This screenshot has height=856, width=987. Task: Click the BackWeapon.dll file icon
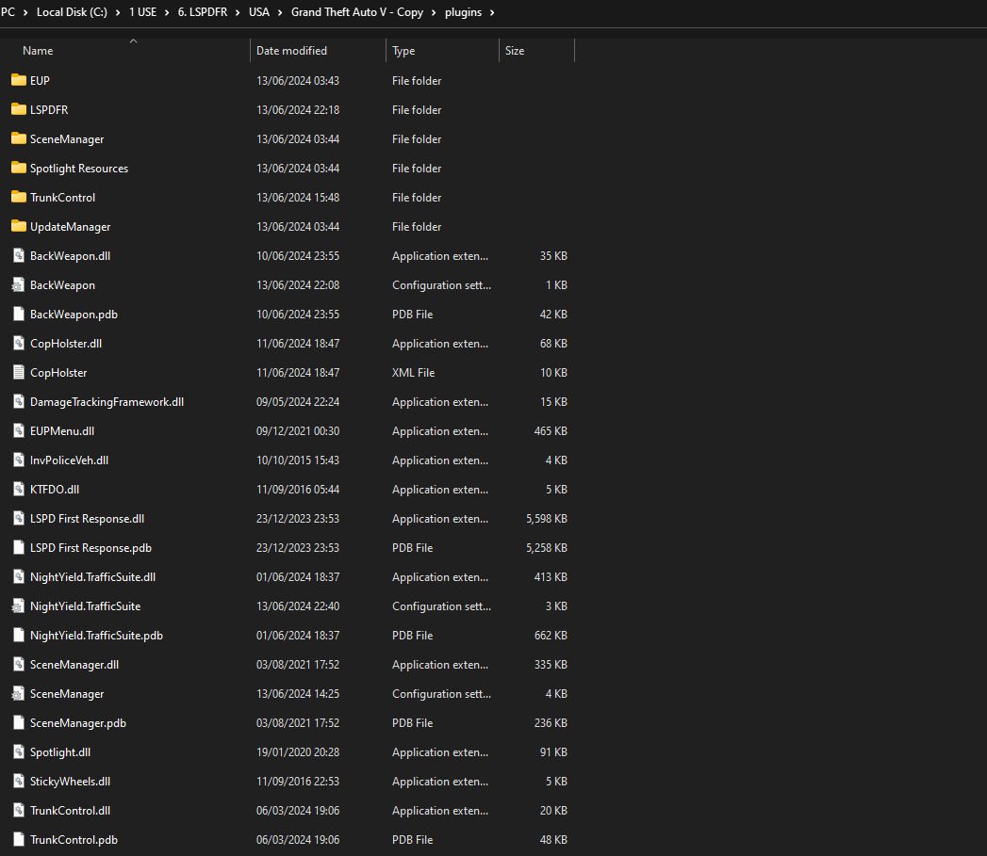coord(19,255)
